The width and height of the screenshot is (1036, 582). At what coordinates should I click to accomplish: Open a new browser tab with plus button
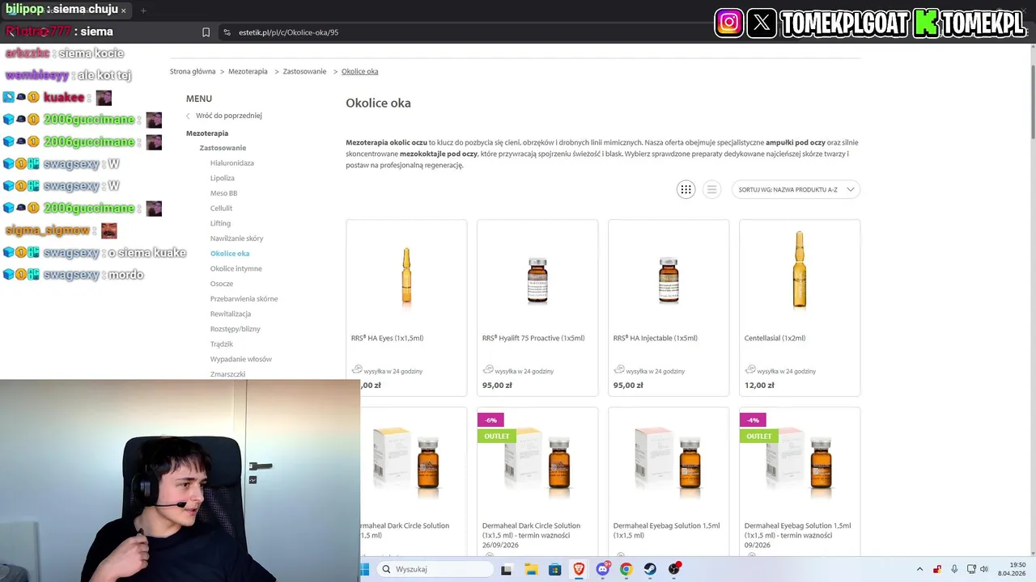point(143,11)
